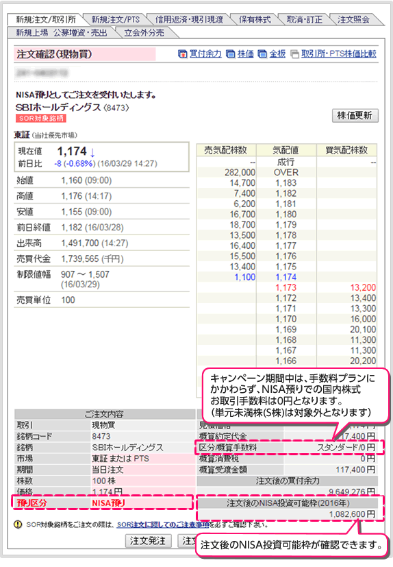Click the NISA預り value in 預り区分 row
The image size is (393, 567).
click(108, 503)
